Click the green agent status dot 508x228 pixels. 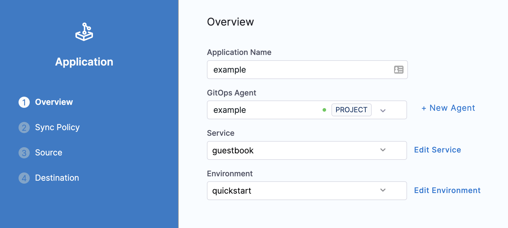pyautogui.click(x=324, y=110)
